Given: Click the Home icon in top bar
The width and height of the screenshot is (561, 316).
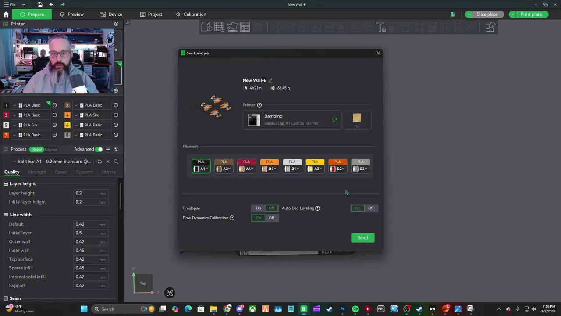Looking at the screenshot, I should click(x=6, y=14).
